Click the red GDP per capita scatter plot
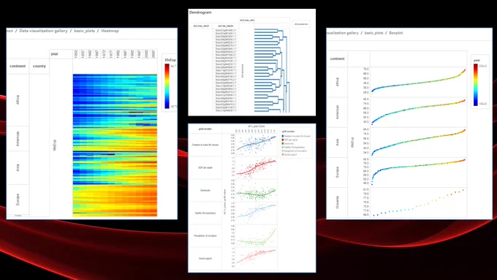 pyautogui.click(x=256, y=167)
